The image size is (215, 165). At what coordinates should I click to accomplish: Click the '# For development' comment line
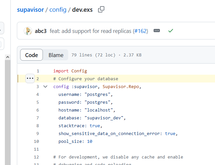pos(118,157)
